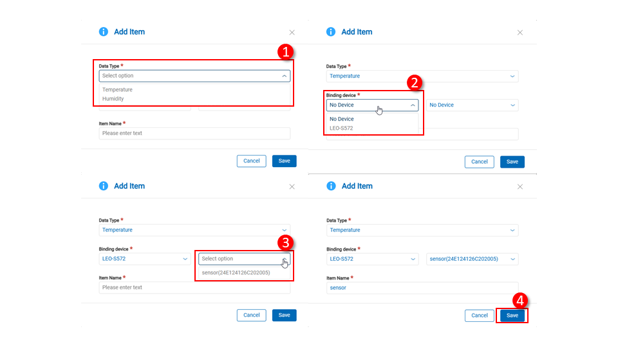Screen dimensions: 618x347
Task: Select sensor(24E124126C202005) option in the open list
Action: coord(236,272)
